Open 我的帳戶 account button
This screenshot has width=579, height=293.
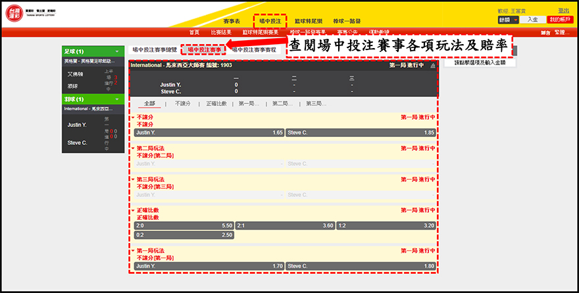tap(559, 20)
